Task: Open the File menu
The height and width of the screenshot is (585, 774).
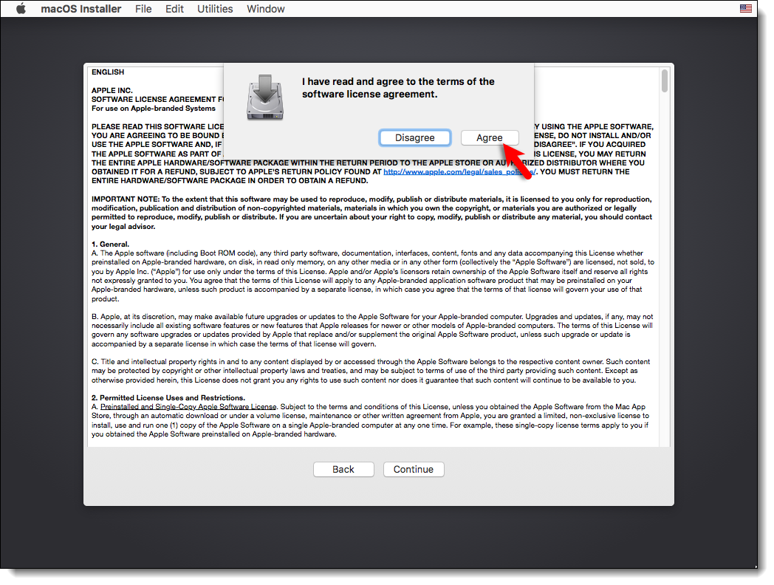Action: click(143, 9)
